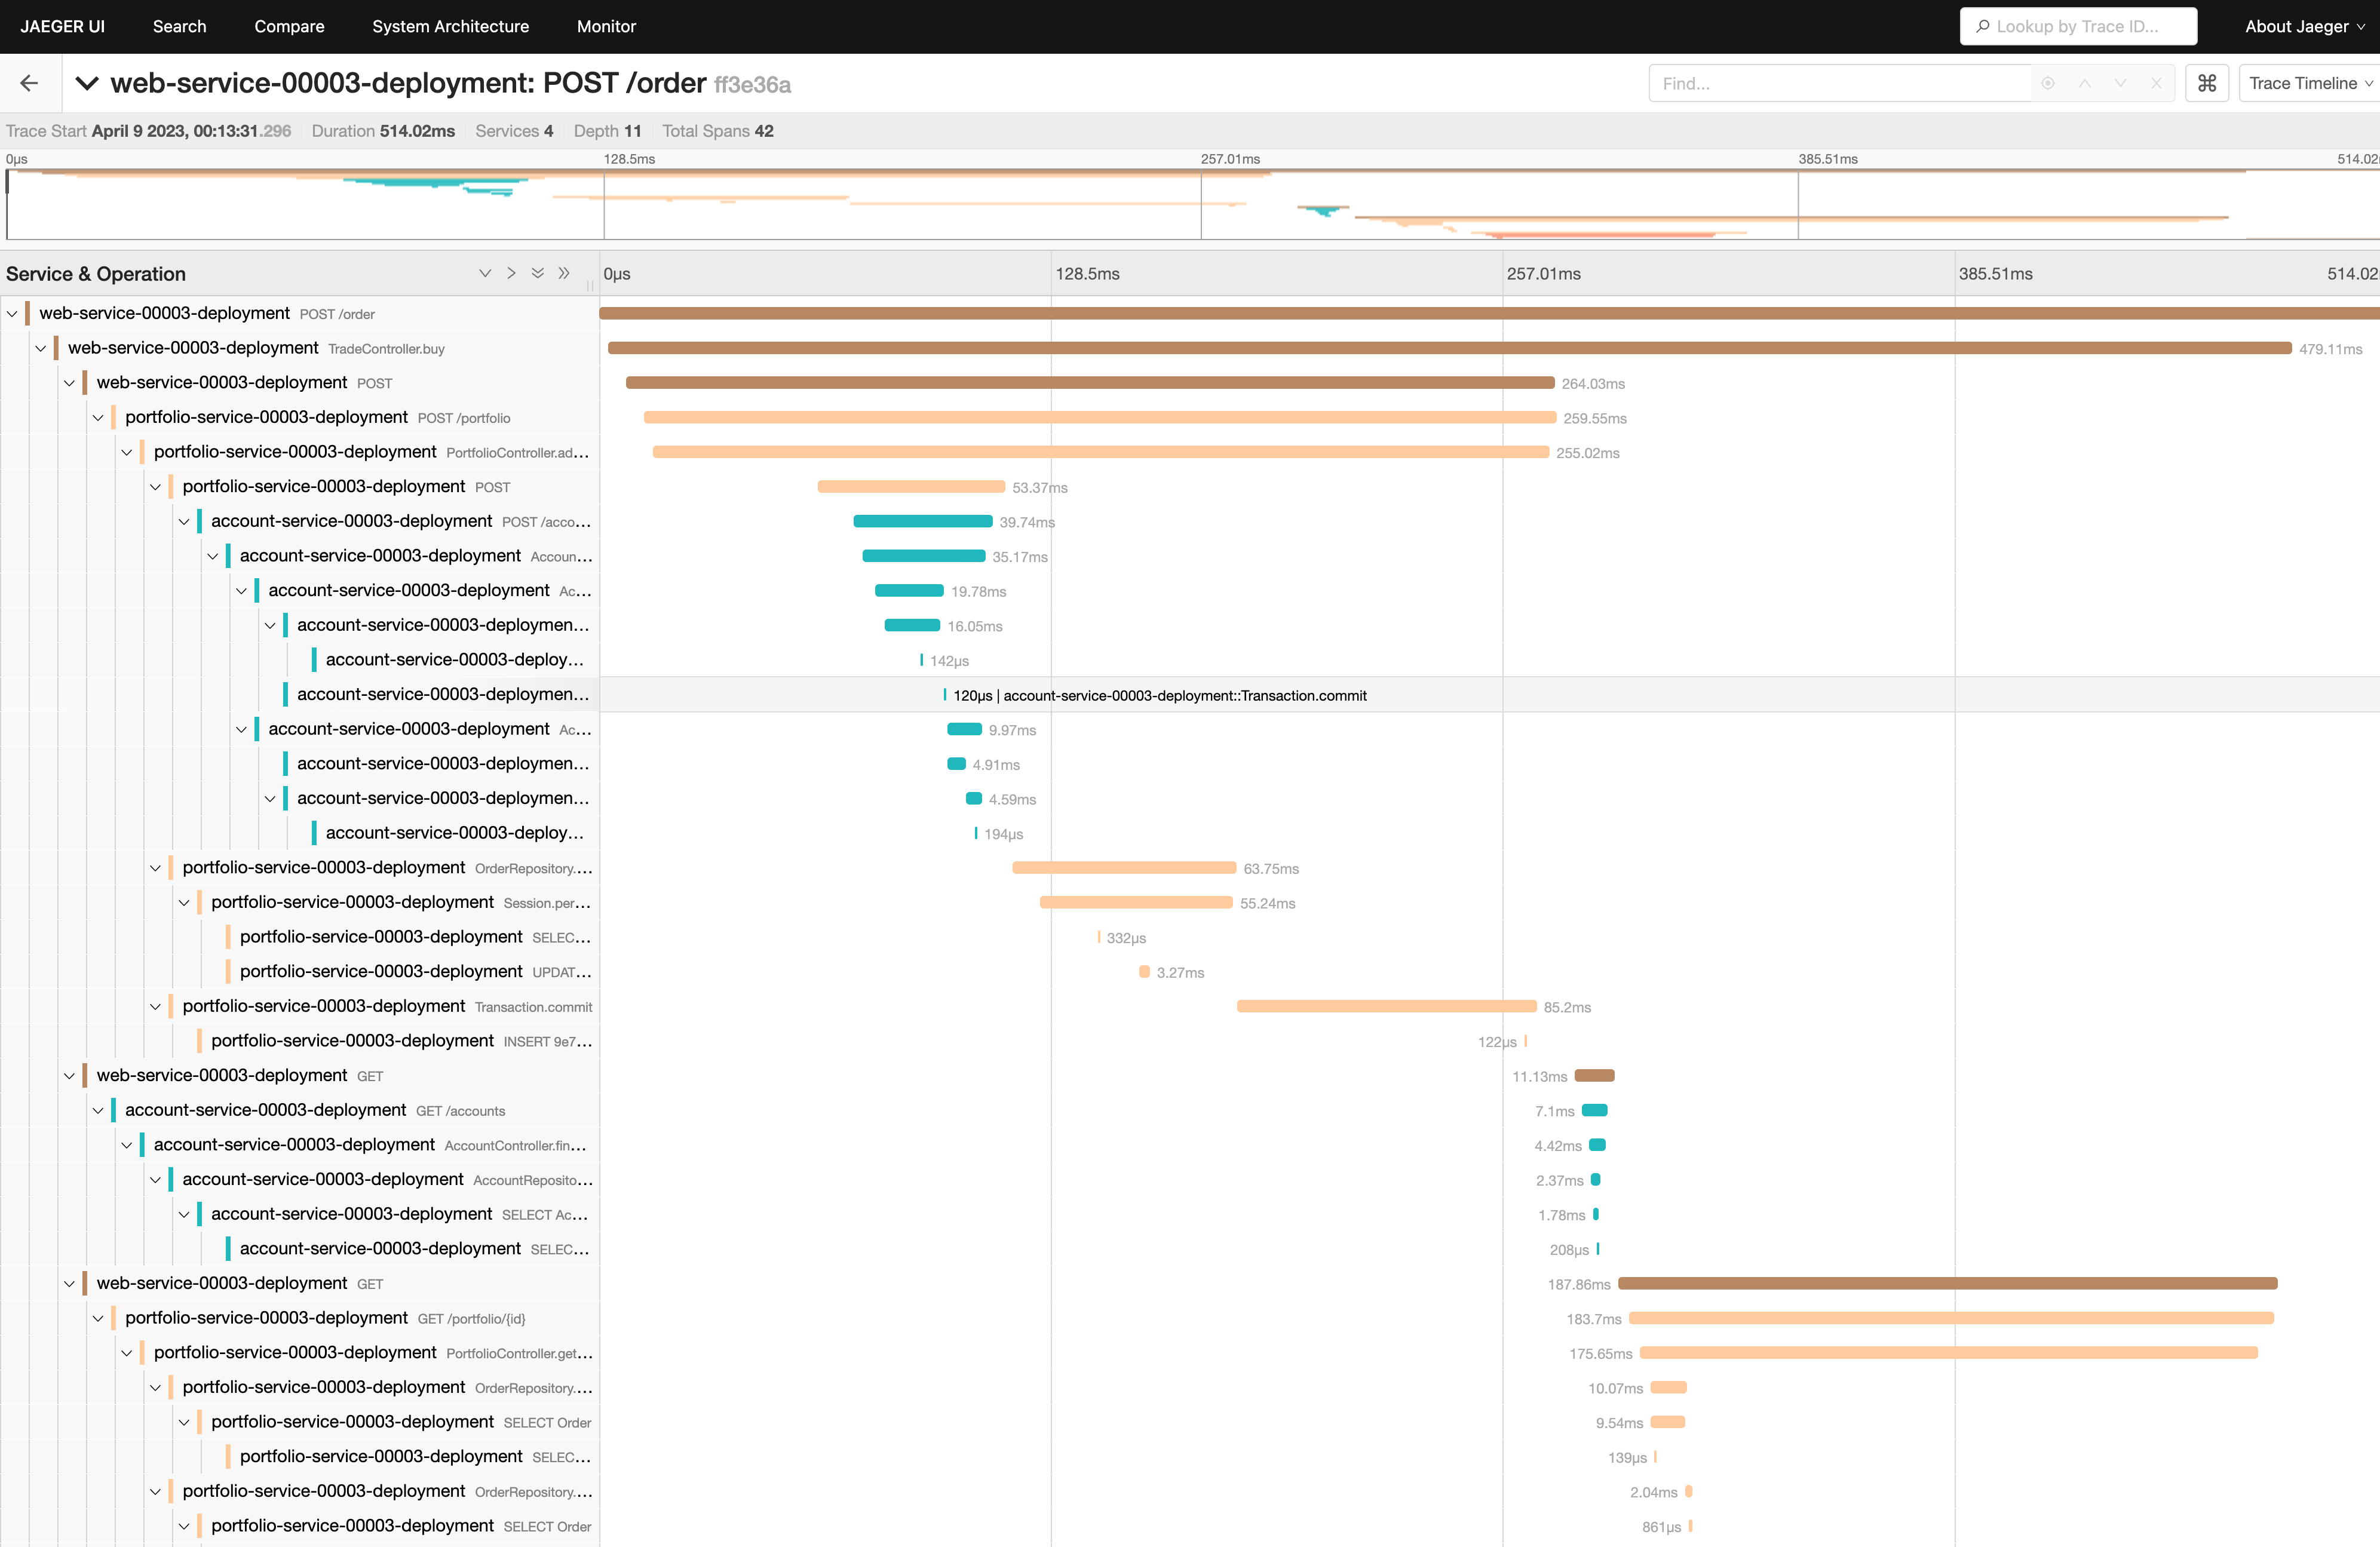Click the next result down arrow in Find box

click(x=2120, y=83)
